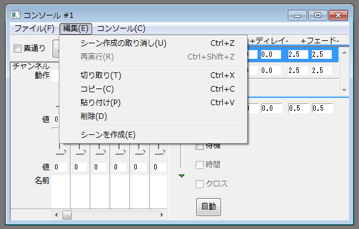The height and width of the screenshot is (229, 359).
Task: Close the 編集(E) menu header
Action: tap(76, 28)
